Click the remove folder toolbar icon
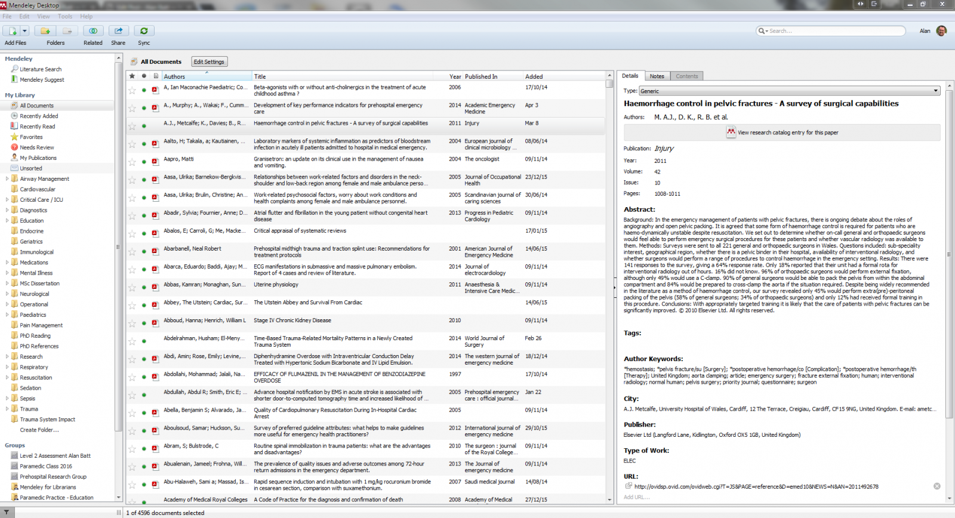The image size is (955, 518). 67,31
